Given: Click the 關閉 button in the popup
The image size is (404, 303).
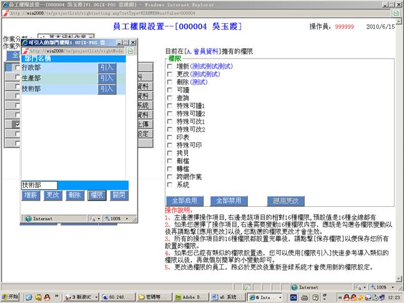Looking at the screenshot, I should 118,195.
